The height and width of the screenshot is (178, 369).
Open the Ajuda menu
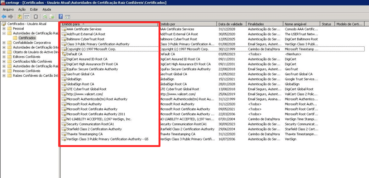click(x=47, y=10)
